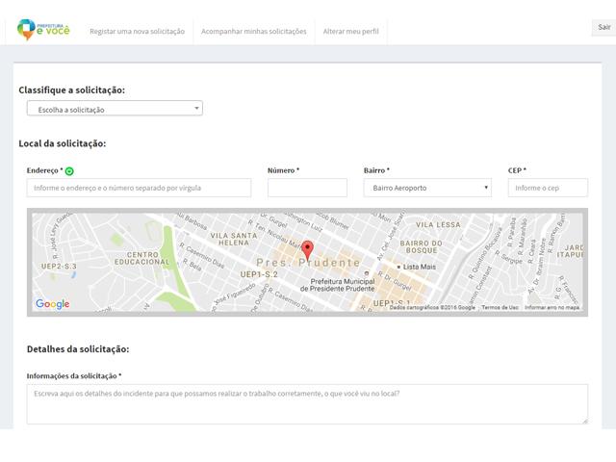Focus the CEP input field
The image size is (616, 462).
[548, 188]
